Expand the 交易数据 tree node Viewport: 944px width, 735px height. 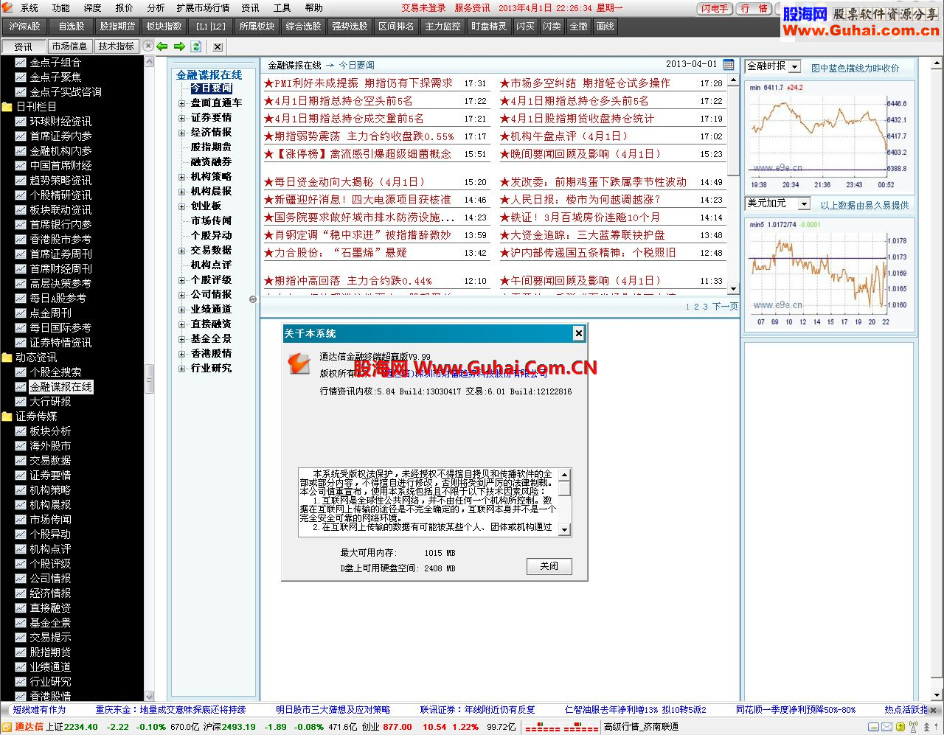(181, 251)
